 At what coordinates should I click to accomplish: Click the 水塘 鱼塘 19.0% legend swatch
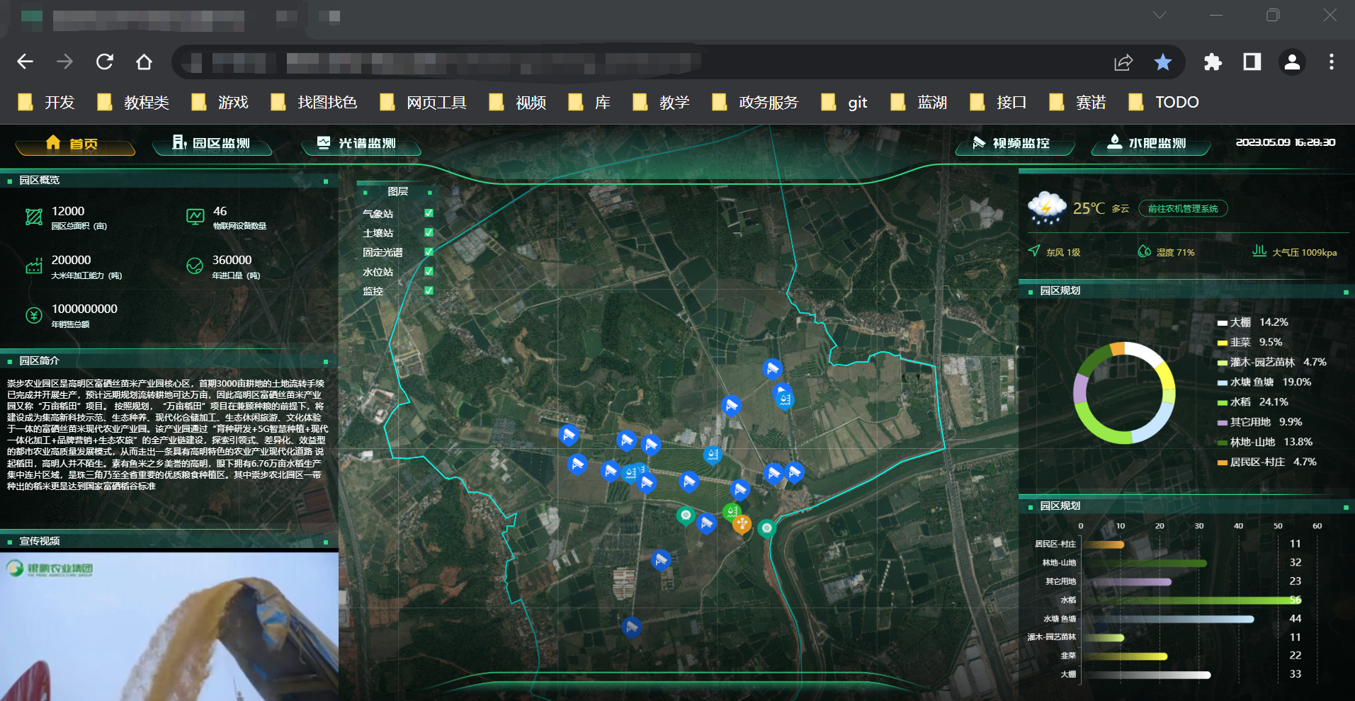(1222, 382)
